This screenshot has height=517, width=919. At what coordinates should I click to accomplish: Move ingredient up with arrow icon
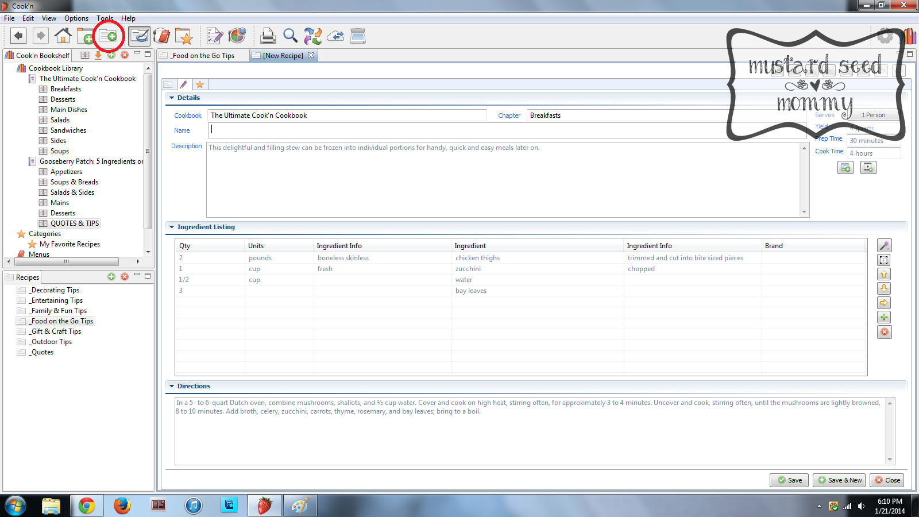[884, 275]
